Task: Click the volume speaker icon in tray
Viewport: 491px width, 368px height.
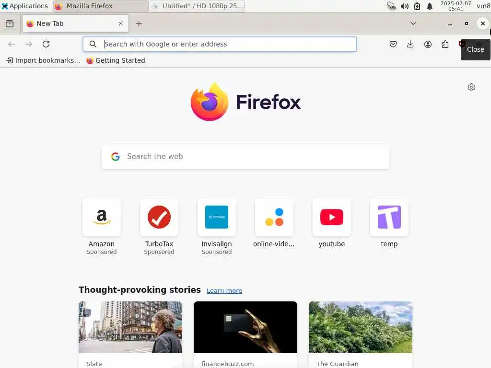Action: tap(405, 6)
